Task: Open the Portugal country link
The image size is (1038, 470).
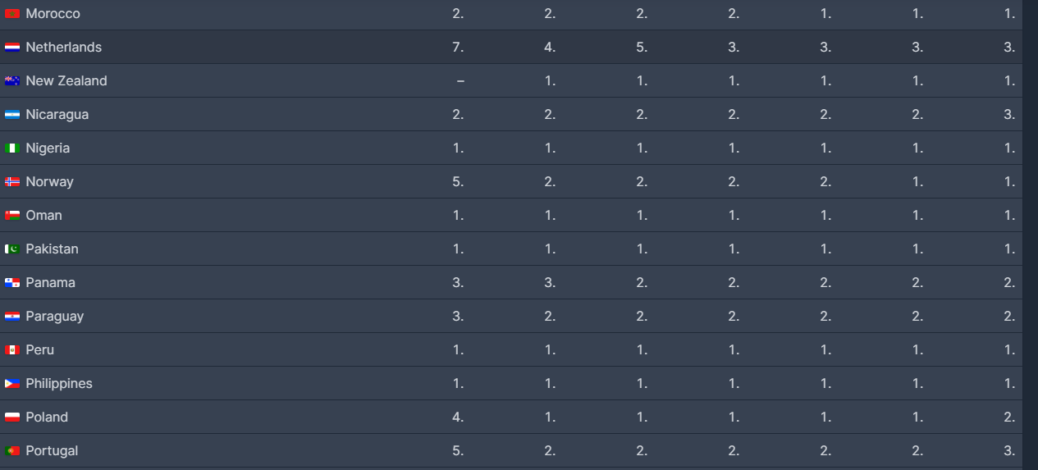Action: pos(52,450)
